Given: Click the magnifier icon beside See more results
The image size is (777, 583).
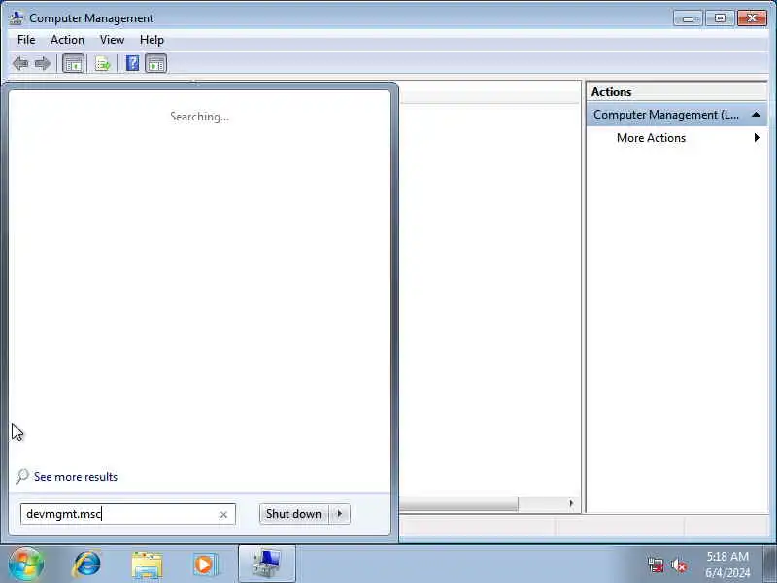Looking at the screenshot, I should 21,476.
